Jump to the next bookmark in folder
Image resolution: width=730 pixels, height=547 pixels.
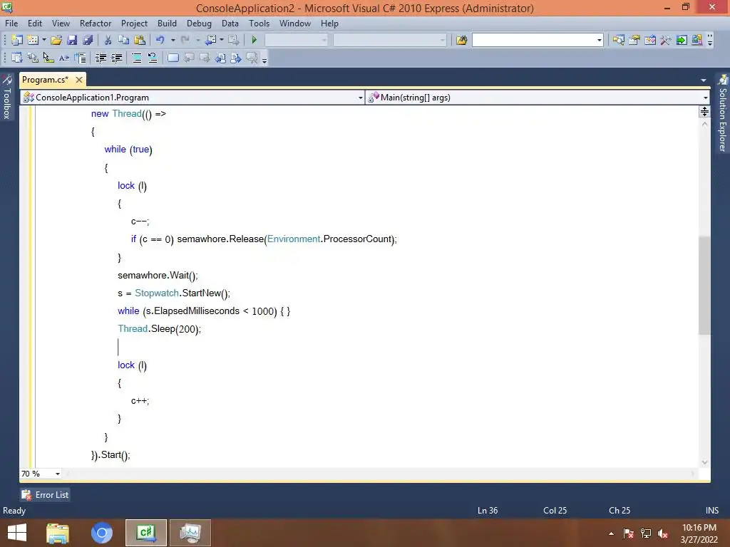pos(236,58)
